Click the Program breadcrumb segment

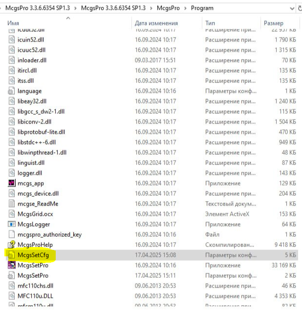[x=202, y=8]
